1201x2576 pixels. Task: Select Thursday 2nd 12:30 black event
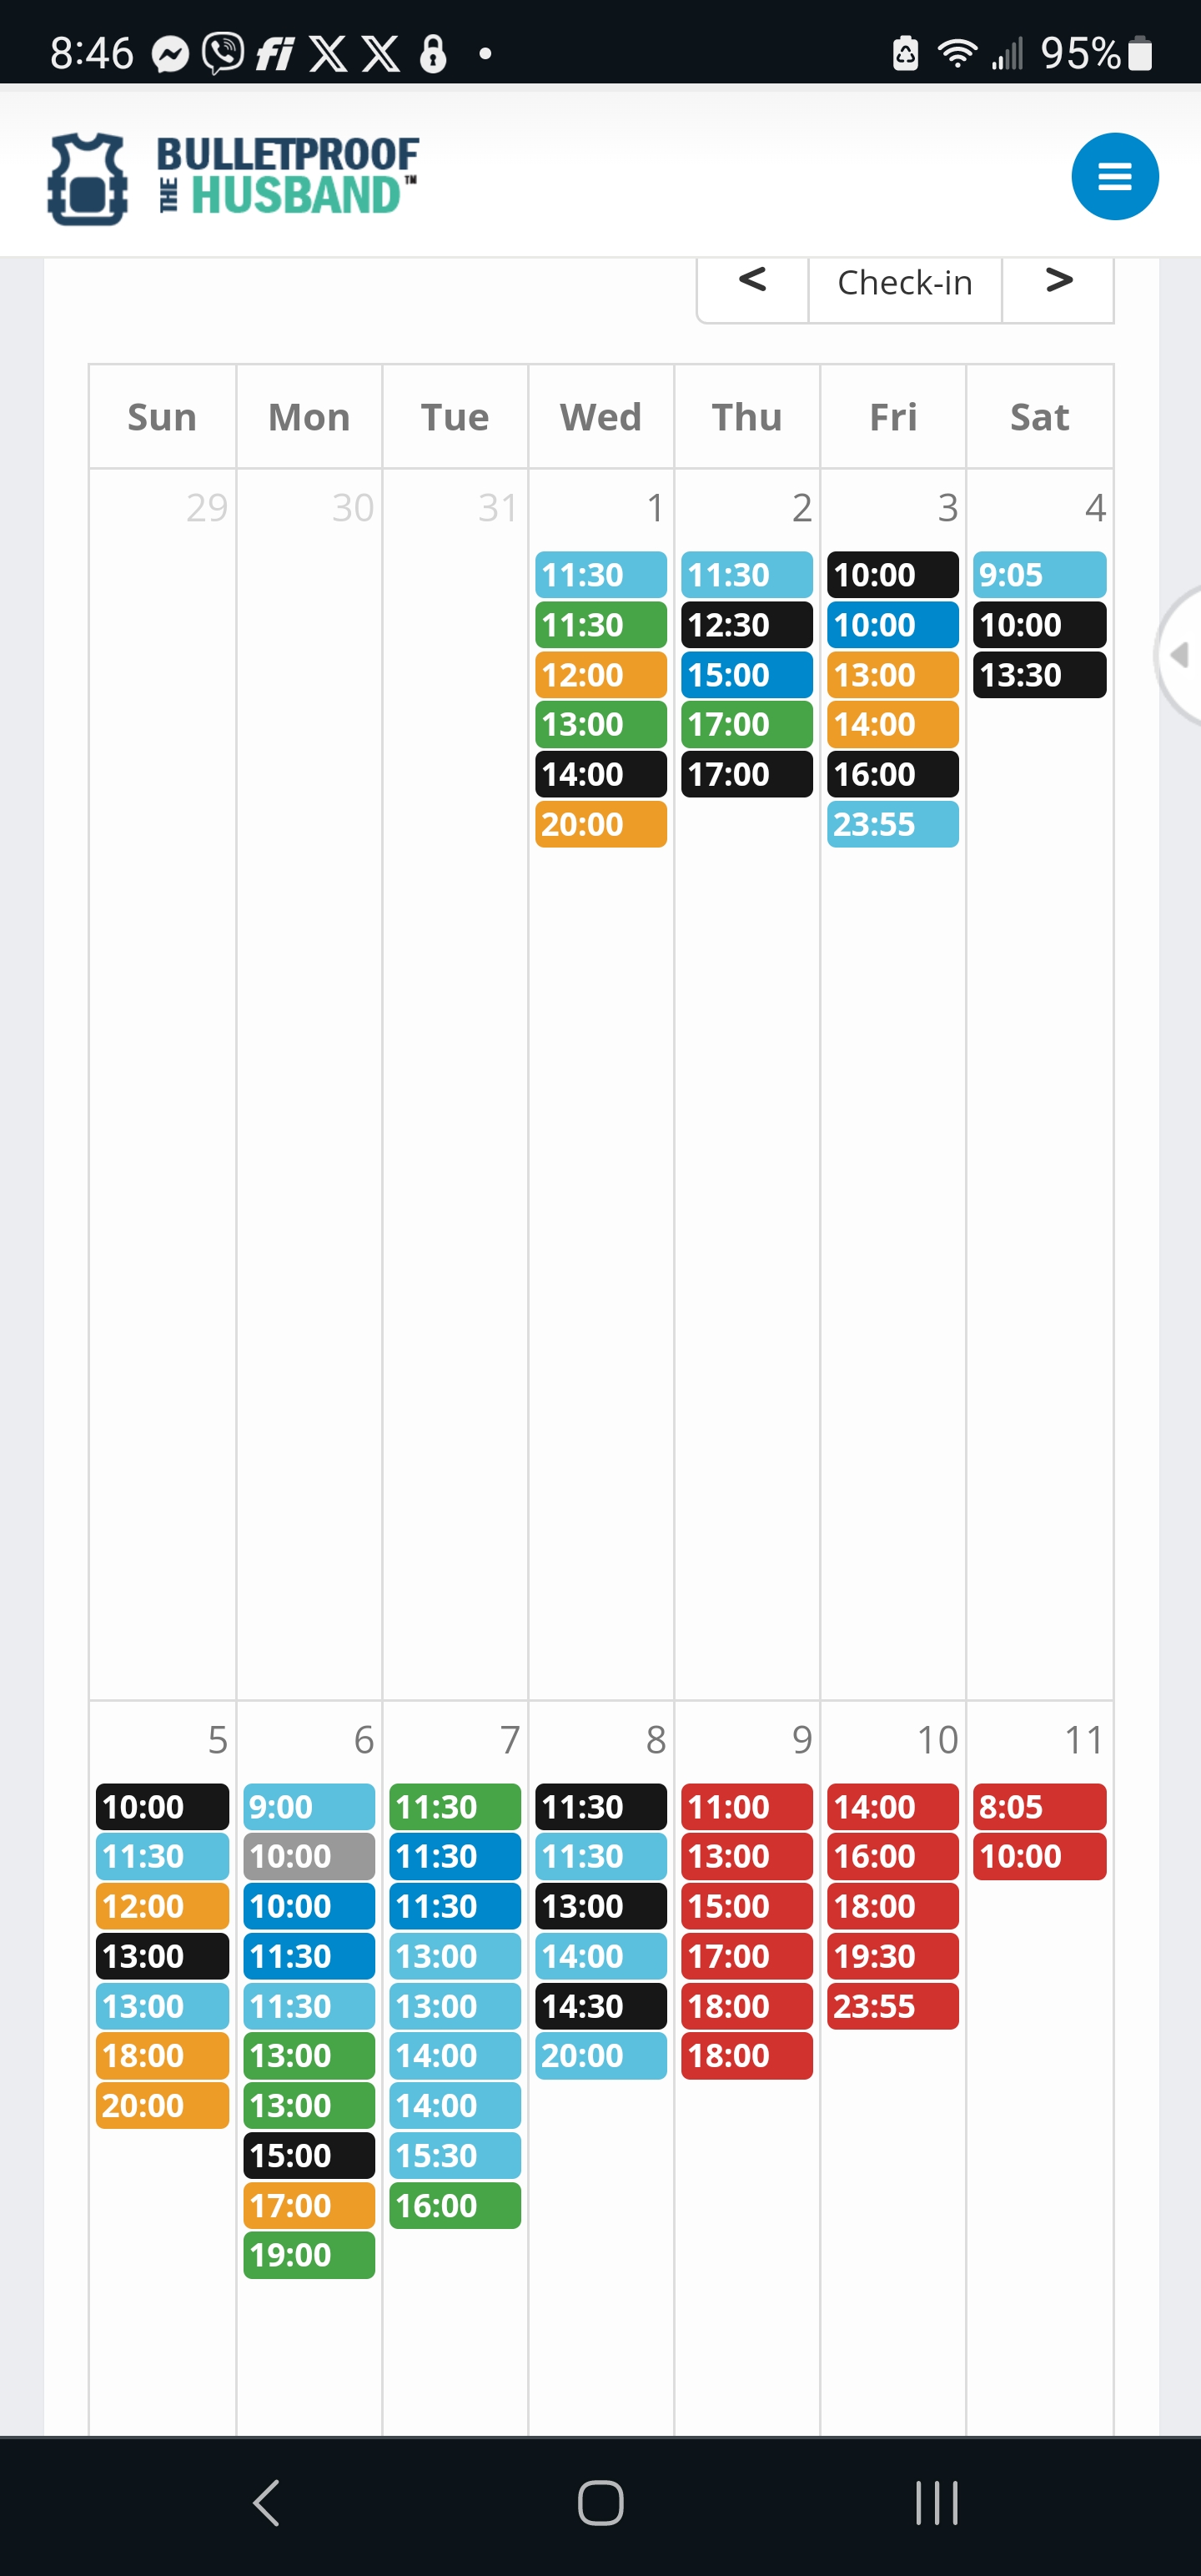(746, 625)
